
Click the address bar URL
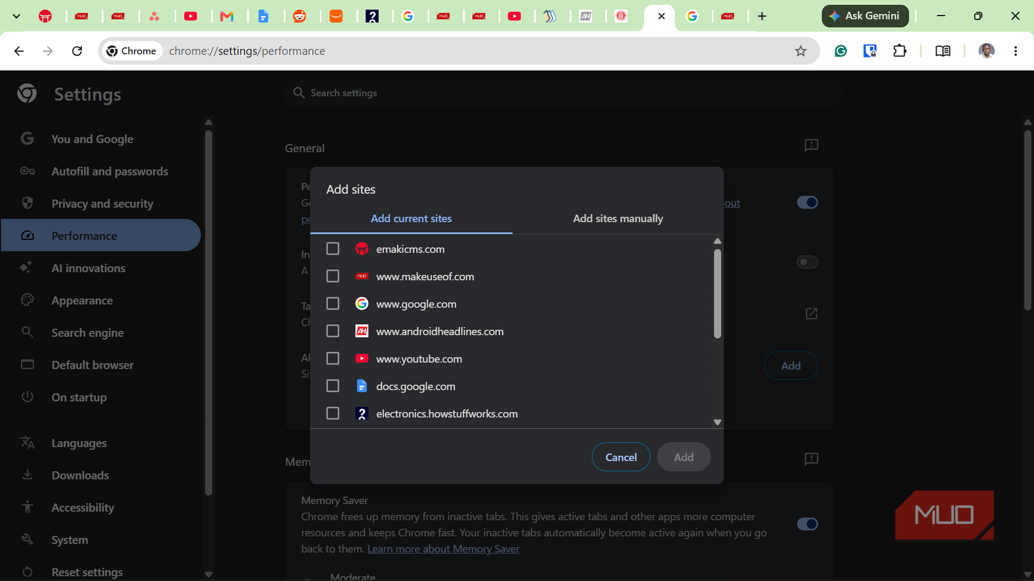247,51
